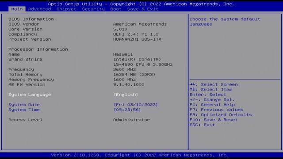Click the 9.1.40.1000 firmware value
283x159 pixels.
pyautogui.click(x=129, y=85)
